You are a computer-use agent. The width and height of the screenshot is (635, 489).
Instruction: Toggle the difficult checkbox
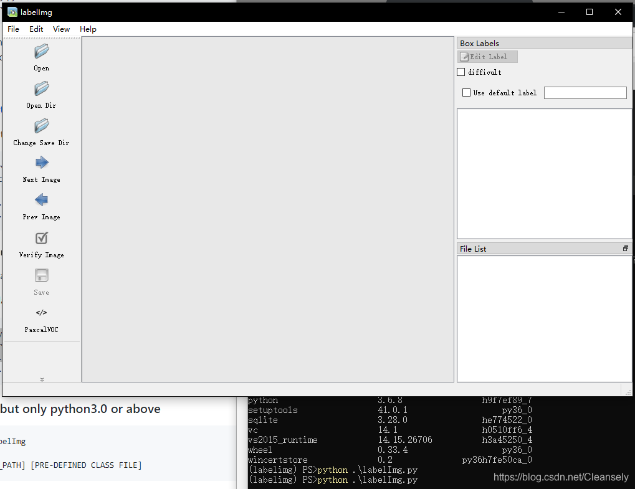tap(461, 72)
